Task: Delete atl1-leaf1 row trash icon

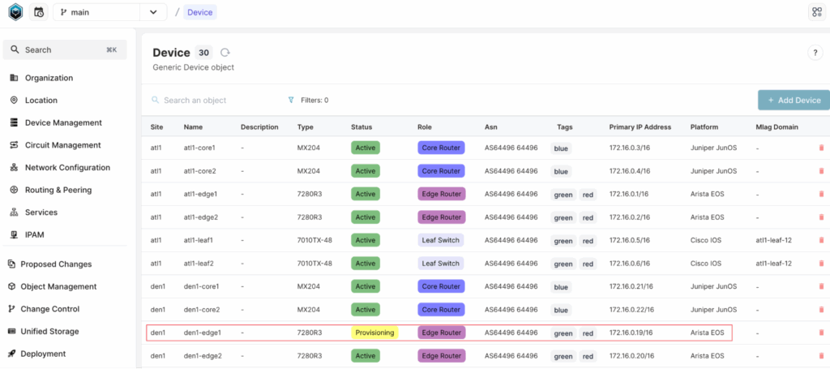Action: (822, 240)
